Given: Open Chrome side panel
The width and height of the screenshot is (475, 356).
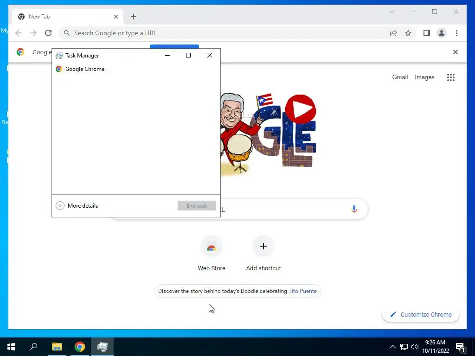Looking at the screenshot, I should click(x=427, y=33).
